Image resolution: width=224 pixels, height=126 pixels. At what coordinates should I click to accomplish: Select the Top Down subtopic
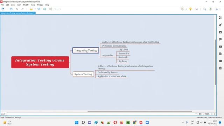(123, 50)
